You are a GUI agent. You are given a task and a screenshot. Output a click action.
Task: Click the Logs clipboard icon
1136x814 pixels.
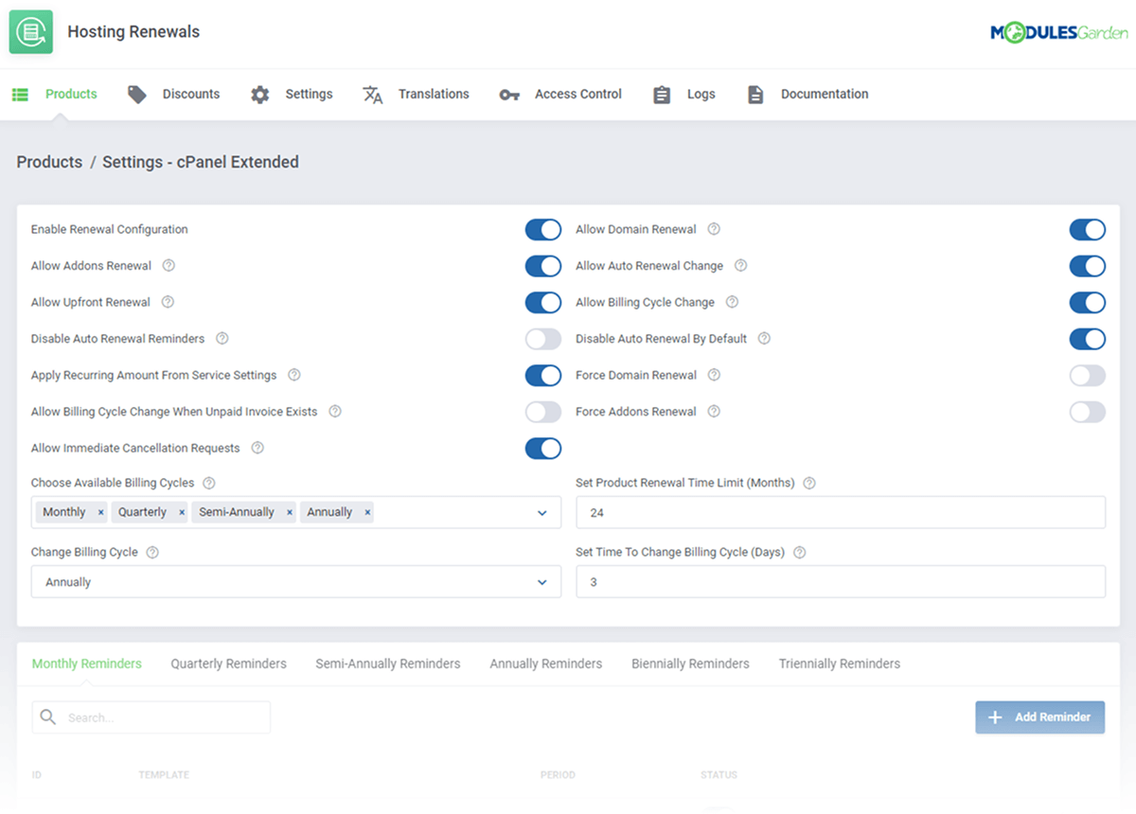pos(662,95)
